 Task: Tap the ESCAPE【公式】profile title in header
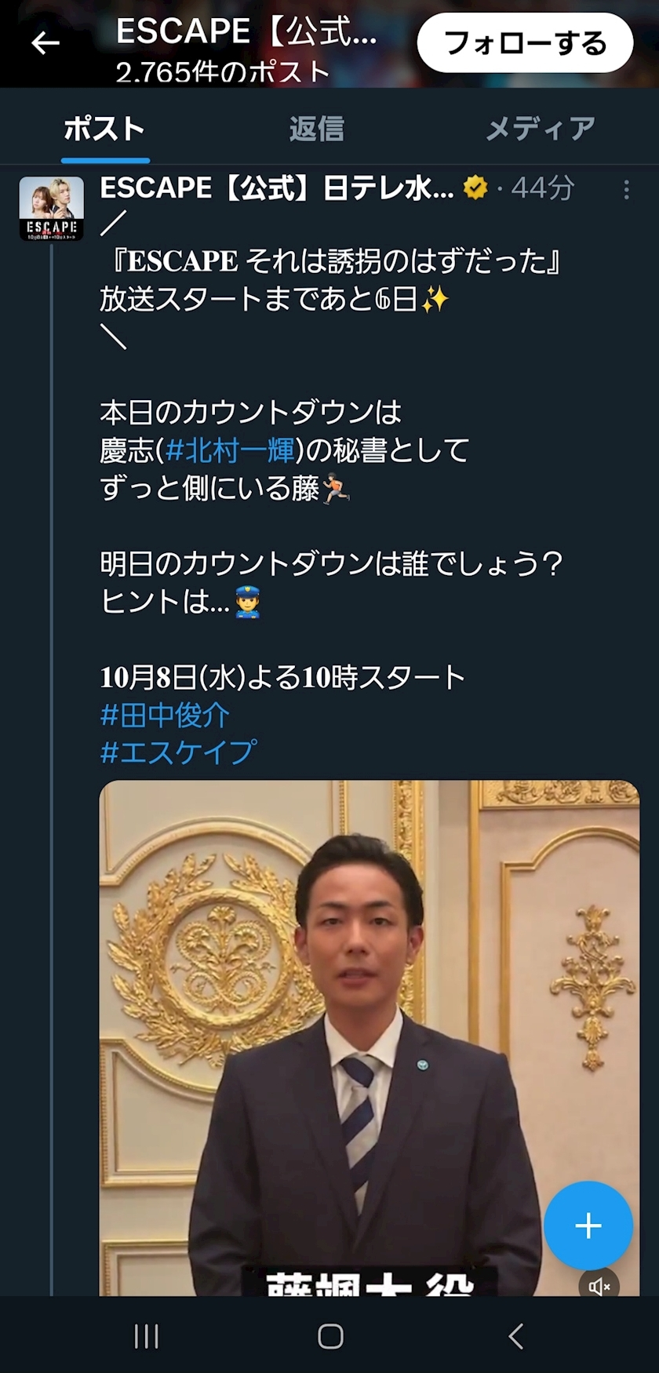tap(246, 31)
